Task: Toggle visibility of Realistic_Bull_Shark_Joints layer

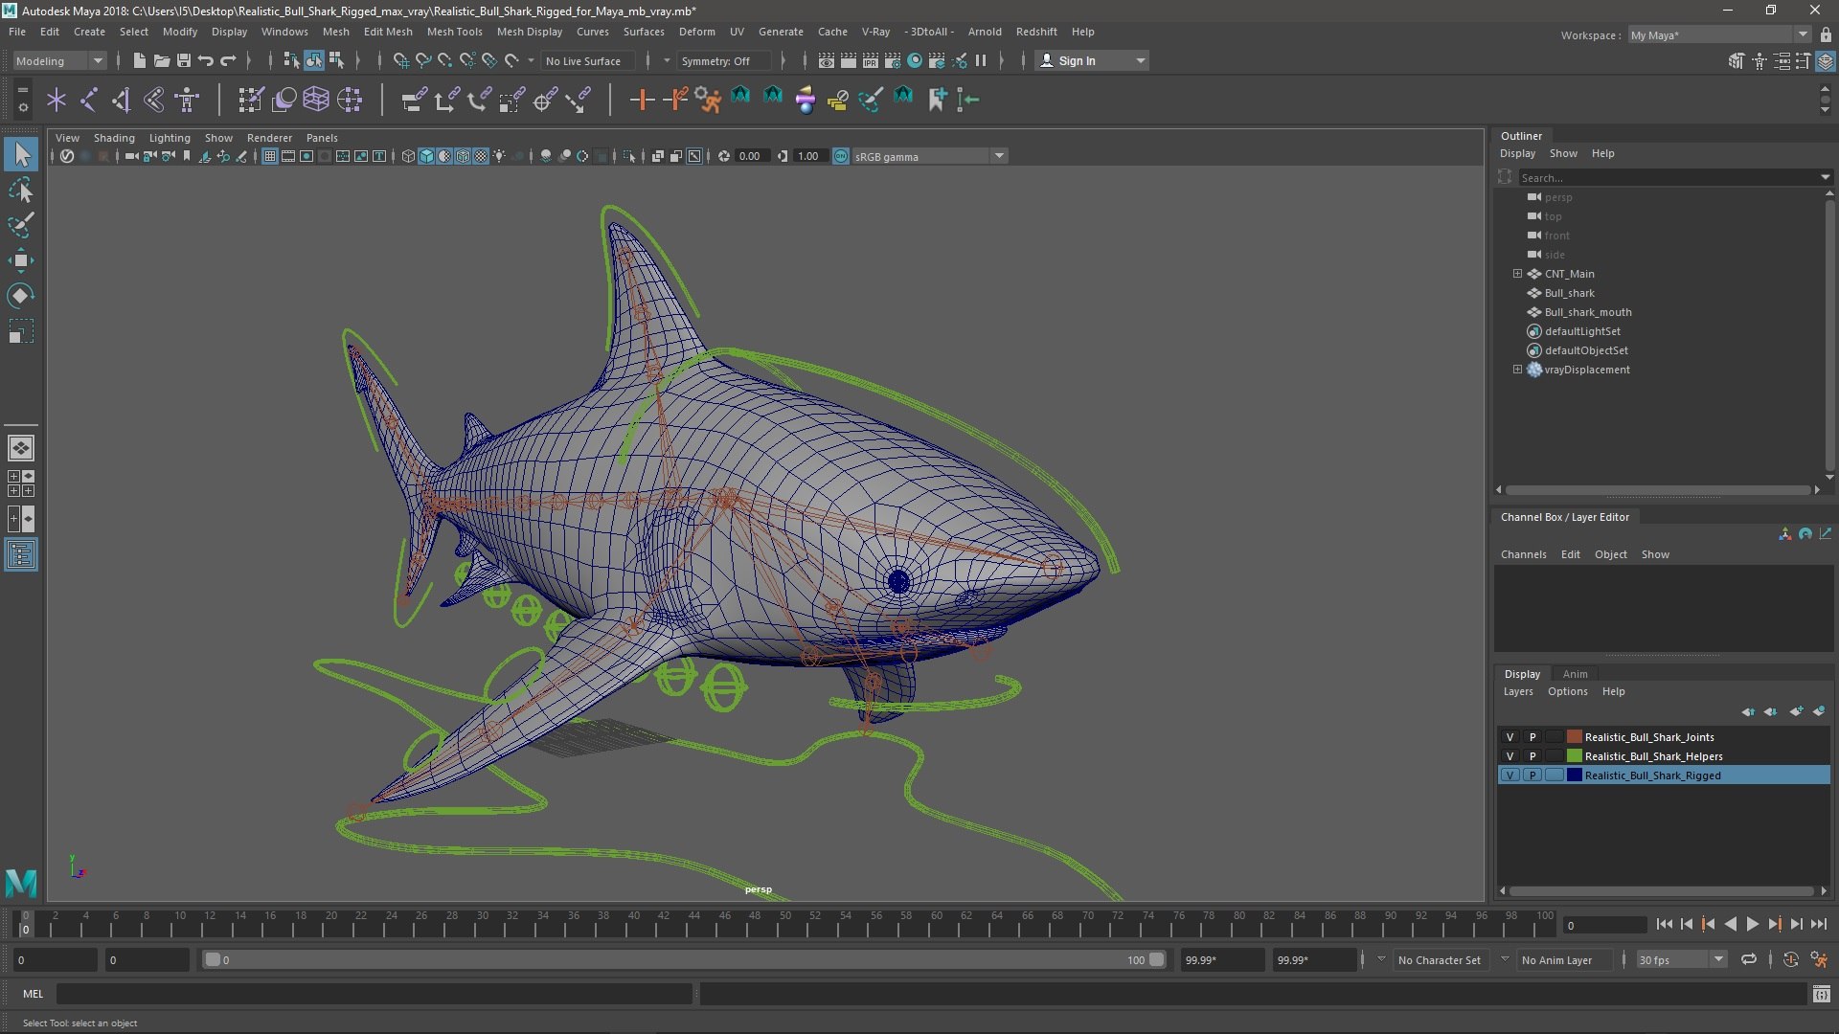Action: coord(1510,737)
